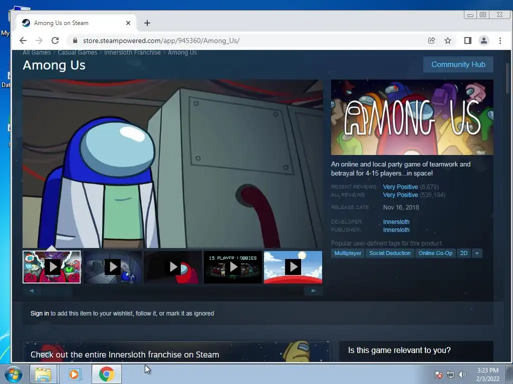513x384 pixels.
Task: Open the Action Center flag icon
Action: click(438, 374)
